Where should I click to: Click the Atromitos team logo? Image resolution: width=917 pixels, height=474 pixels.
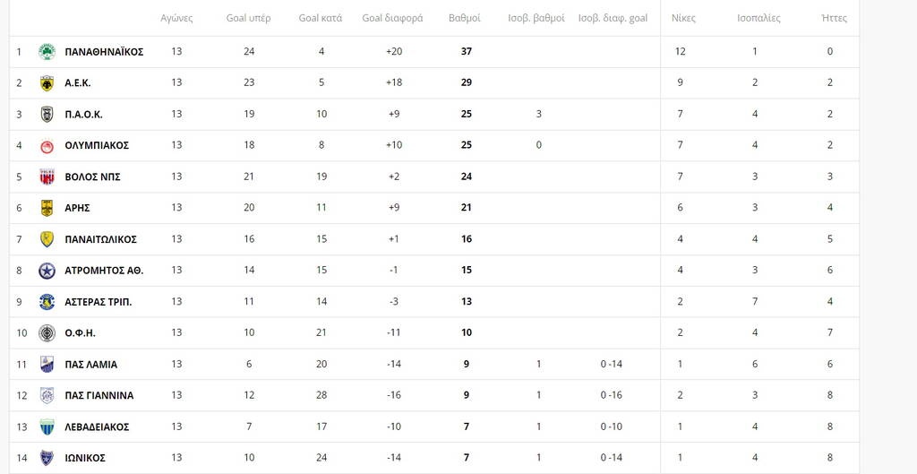tap(47, 271)
